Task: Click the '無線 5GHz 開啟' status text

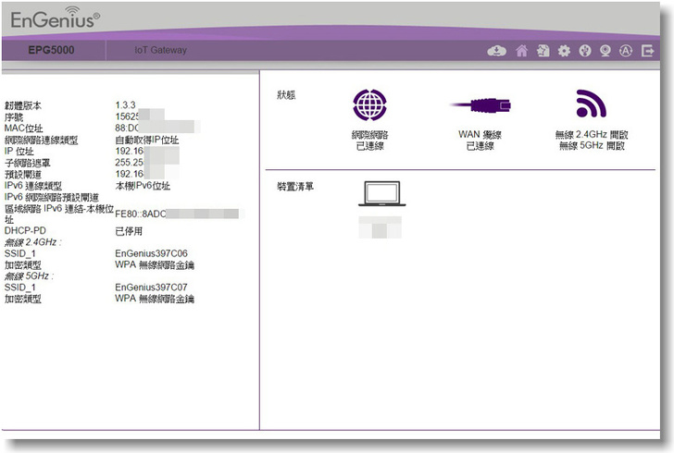Action: [x=592, y=146]
